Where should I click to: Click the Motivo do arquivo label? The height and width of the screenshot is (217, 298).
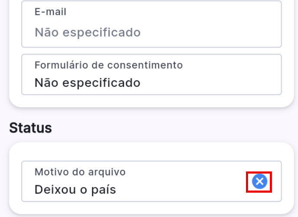point(80,172)
